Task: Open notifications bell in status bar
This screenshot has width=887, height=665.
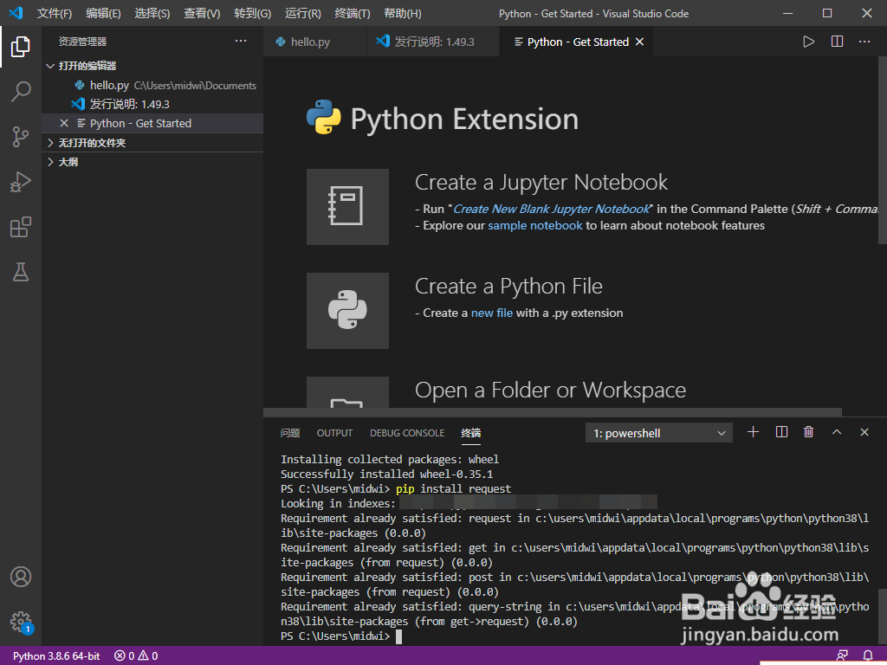Action: 867,656
